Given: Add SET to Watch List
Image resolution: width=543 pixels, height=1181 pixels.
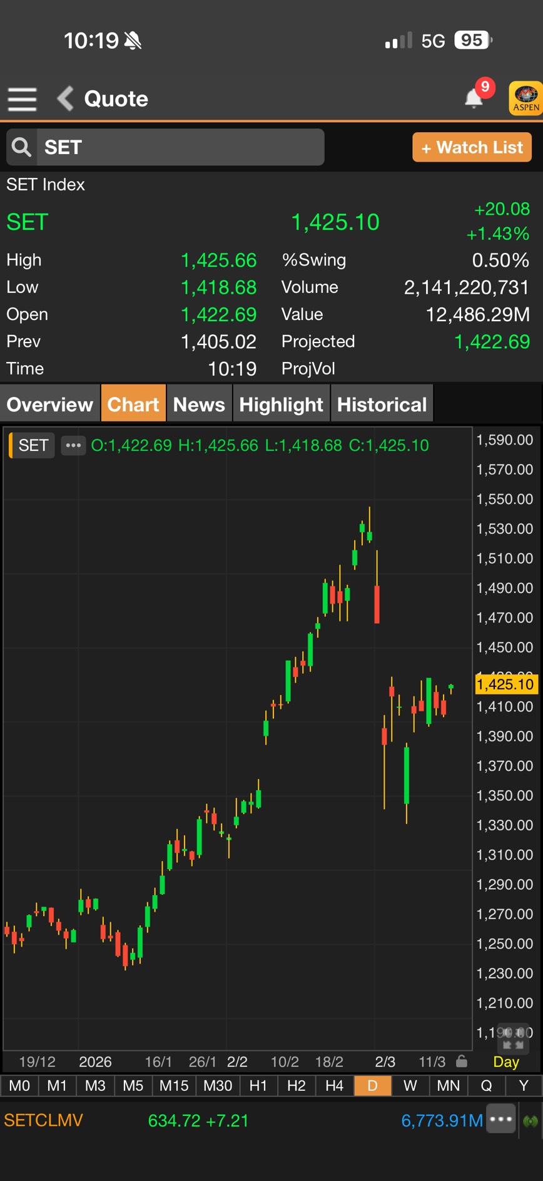Looking at the screenshot, I should pos(472,148).
